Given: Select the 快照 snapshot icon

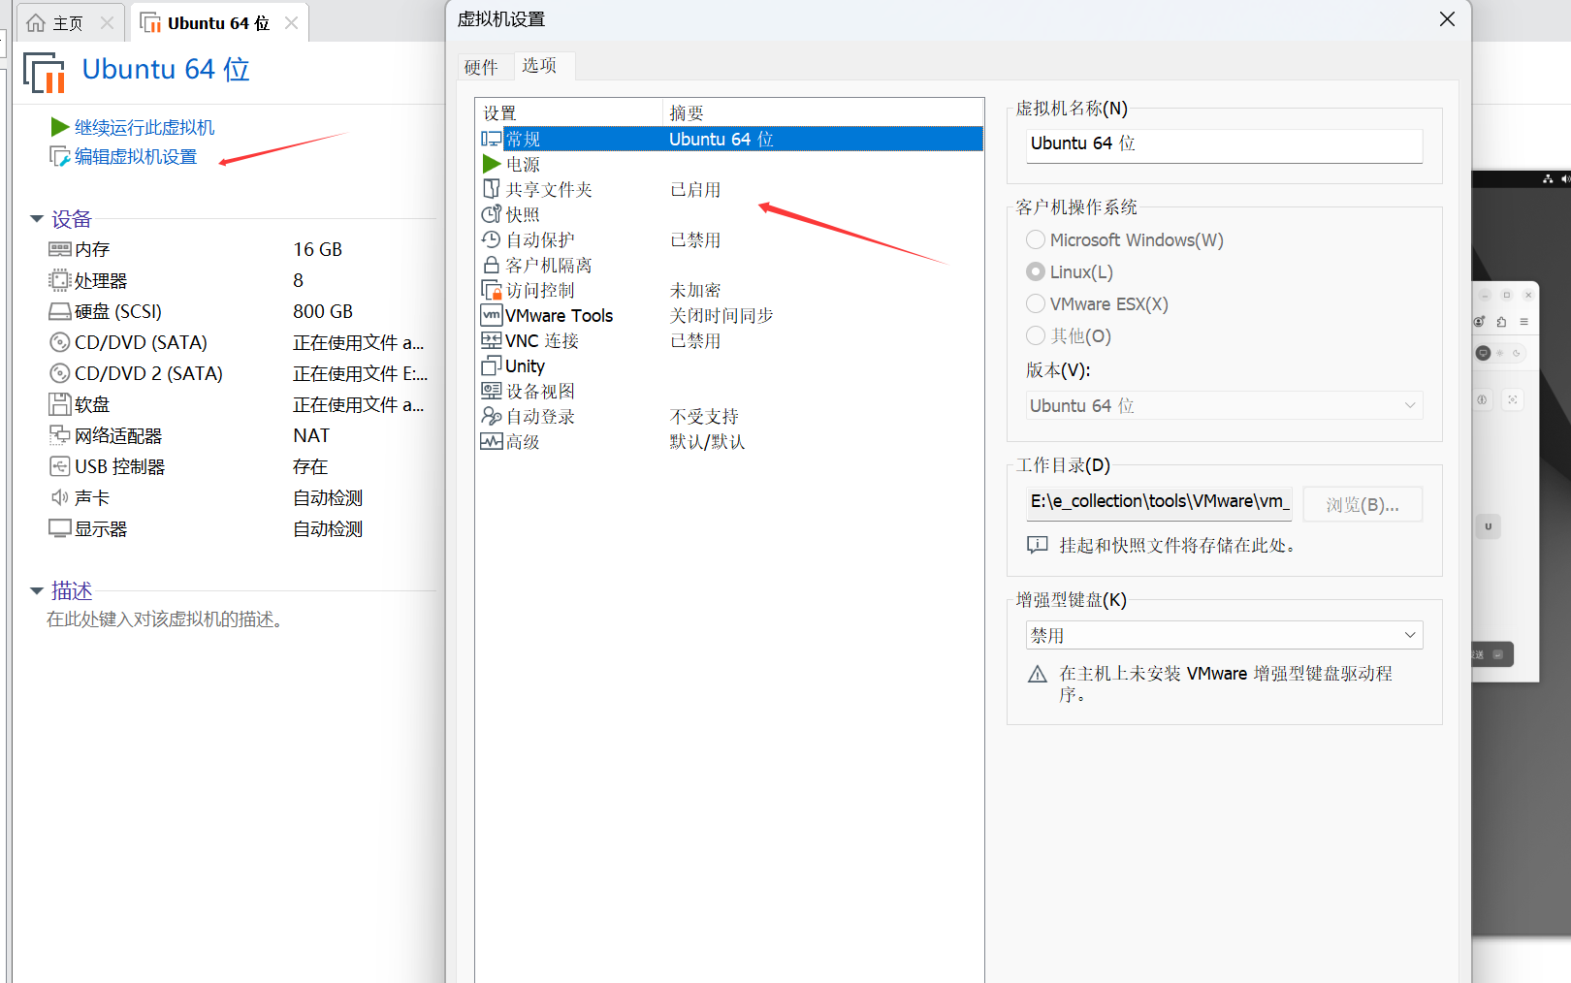Looking at the screenshot, I should pos(492,215).
